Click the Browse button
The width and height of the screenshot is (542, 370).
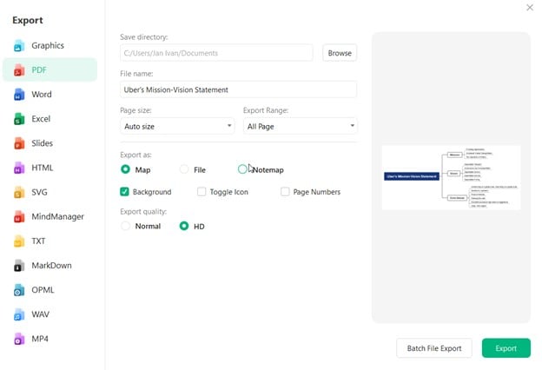coord(340,53)
